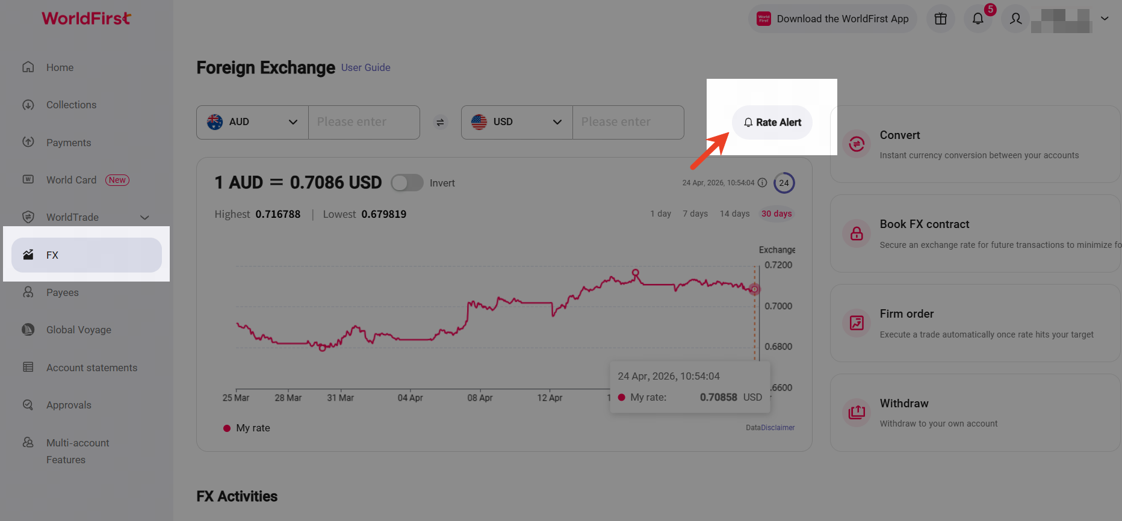The height and width of the screenshot is (521, 1122).
Task: Open the Multi-account Features icon
Action: [28, 442]
